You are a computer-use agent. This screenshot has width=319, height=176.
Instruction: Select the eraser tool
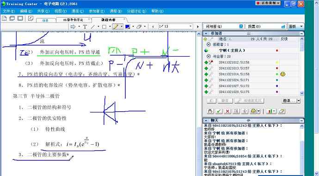(x=139, y=27)
